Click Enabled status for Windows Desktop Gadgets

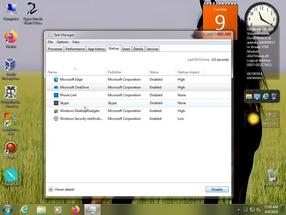coord(156,111)
